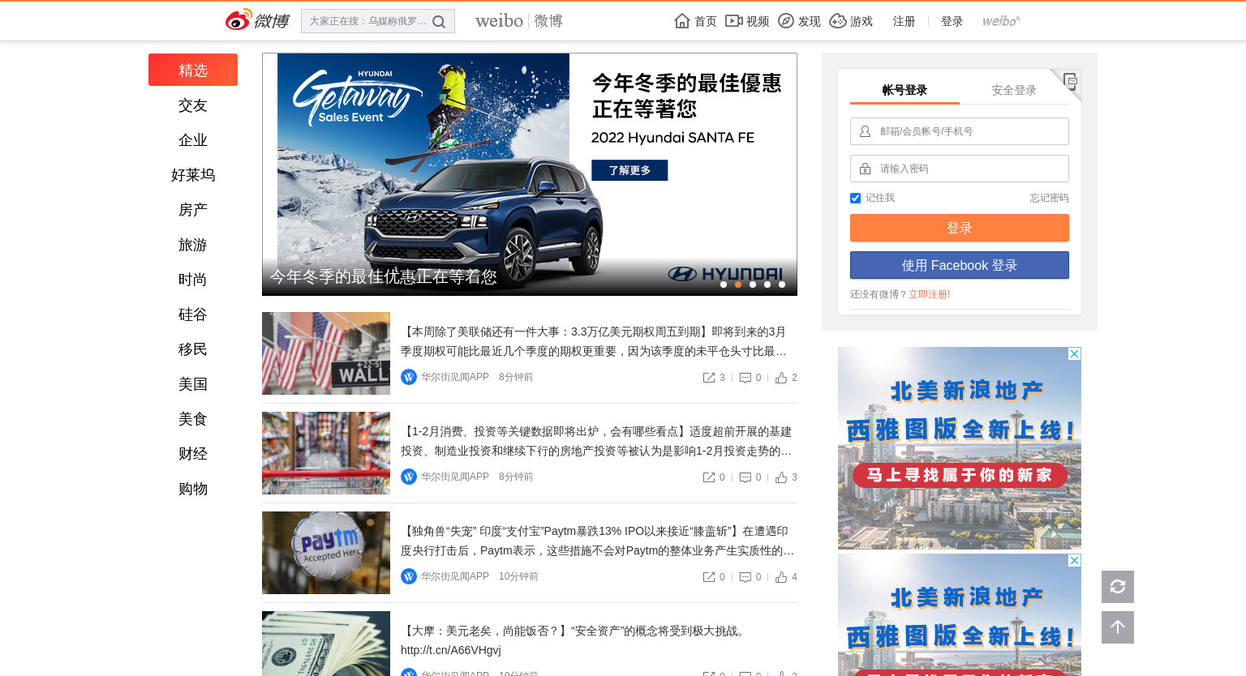Select the 美国 category
1246x676 pixels.
coord(193,384)
